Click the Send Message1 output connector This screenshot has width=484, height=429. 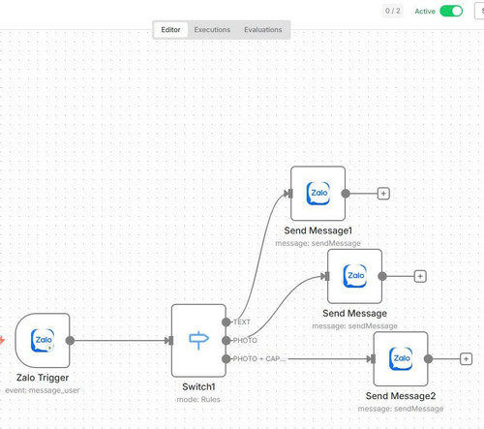pyautogui.click(x=346, y=194)
